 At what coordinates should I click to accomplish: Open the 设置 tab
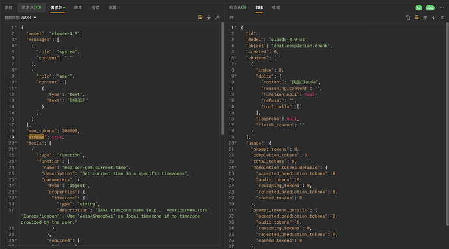(113, 7)
